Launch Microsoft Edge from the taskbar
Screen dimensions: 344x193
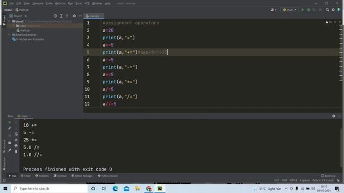click(115, 189)
